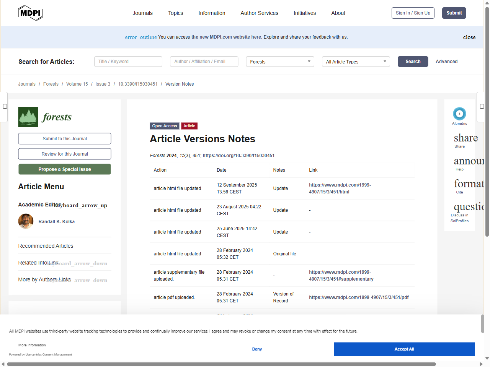This screenshot has width=490, height=367.
Task: Click the page vertical scrollbar
Action: (487, 122)
